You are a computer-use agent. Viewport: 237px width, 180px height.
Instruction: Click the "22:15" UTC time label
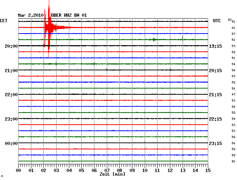(x=215, y=119)
